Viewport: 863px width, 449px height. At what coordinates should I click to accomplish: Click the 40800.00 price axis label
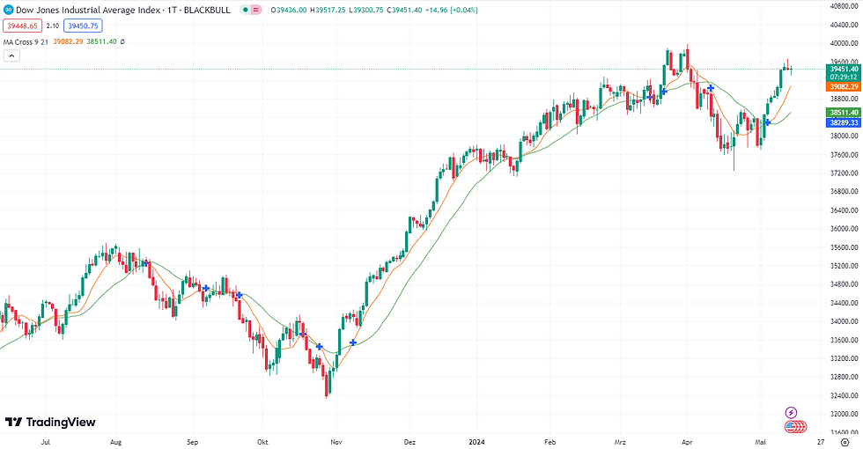tap(844, 6)
